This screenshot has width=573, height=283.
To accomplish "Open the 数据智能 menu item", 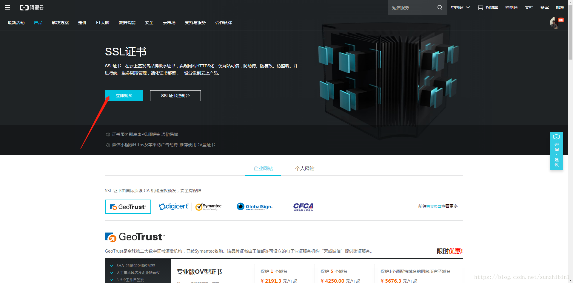I will 127,23.
